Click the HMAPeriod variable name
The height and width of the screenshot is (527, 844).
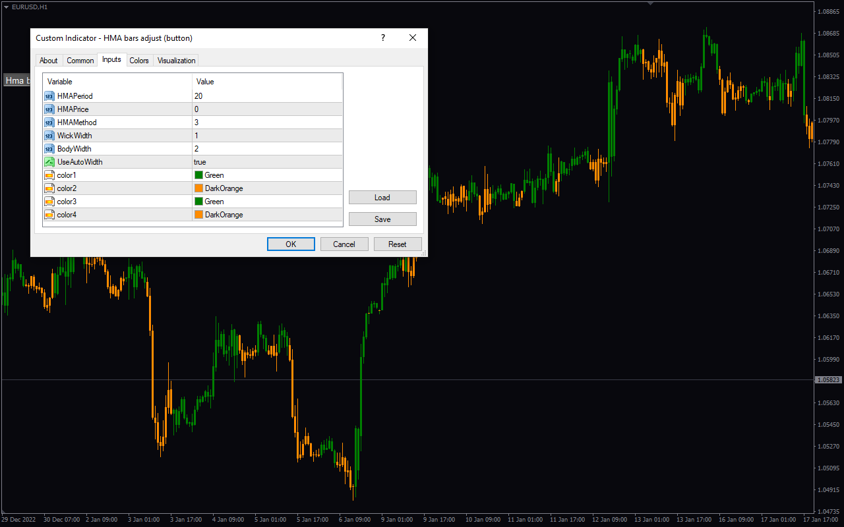[x=75, y=96]
